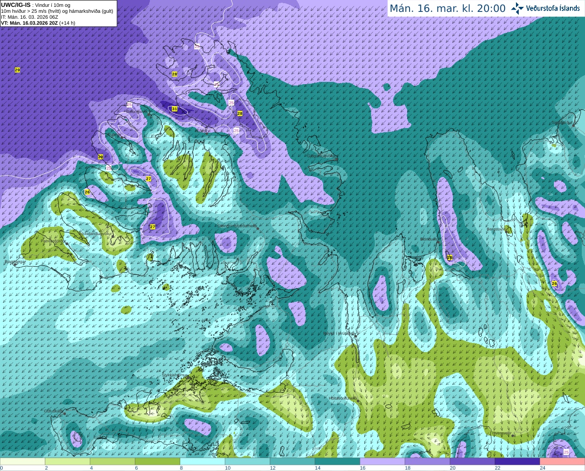Click the white 25 label beside the 30 marker

point(109,168)
